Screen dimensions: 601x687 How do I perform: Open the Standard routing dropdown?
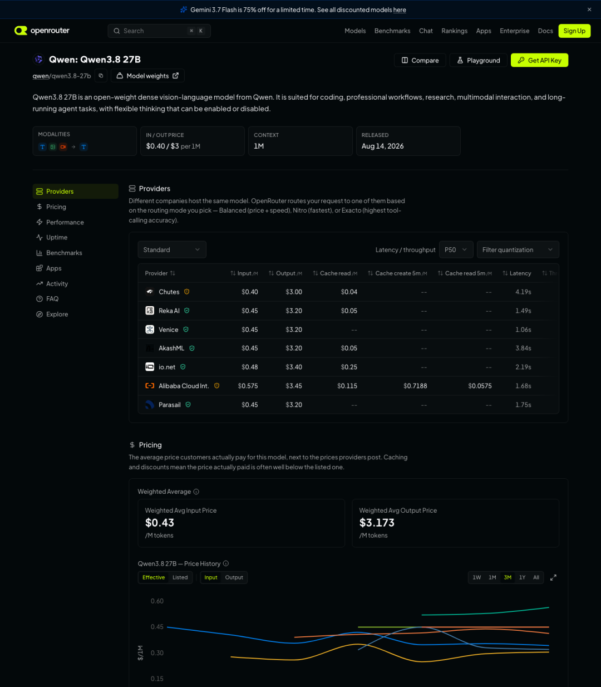(x=172, y=249)
